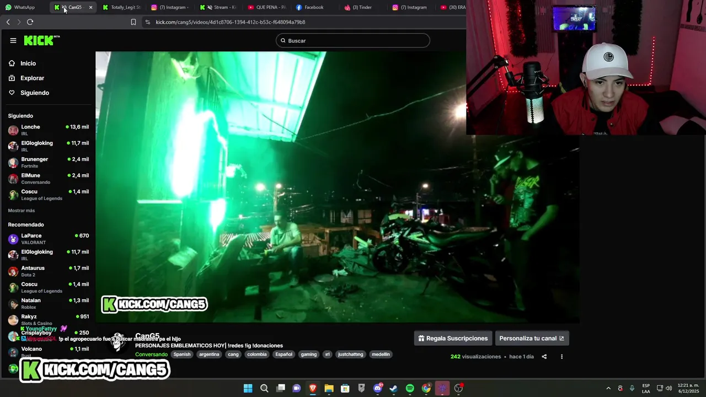Open Natalan's Roblox channel

pyautogui.click(x=48, y=304)
